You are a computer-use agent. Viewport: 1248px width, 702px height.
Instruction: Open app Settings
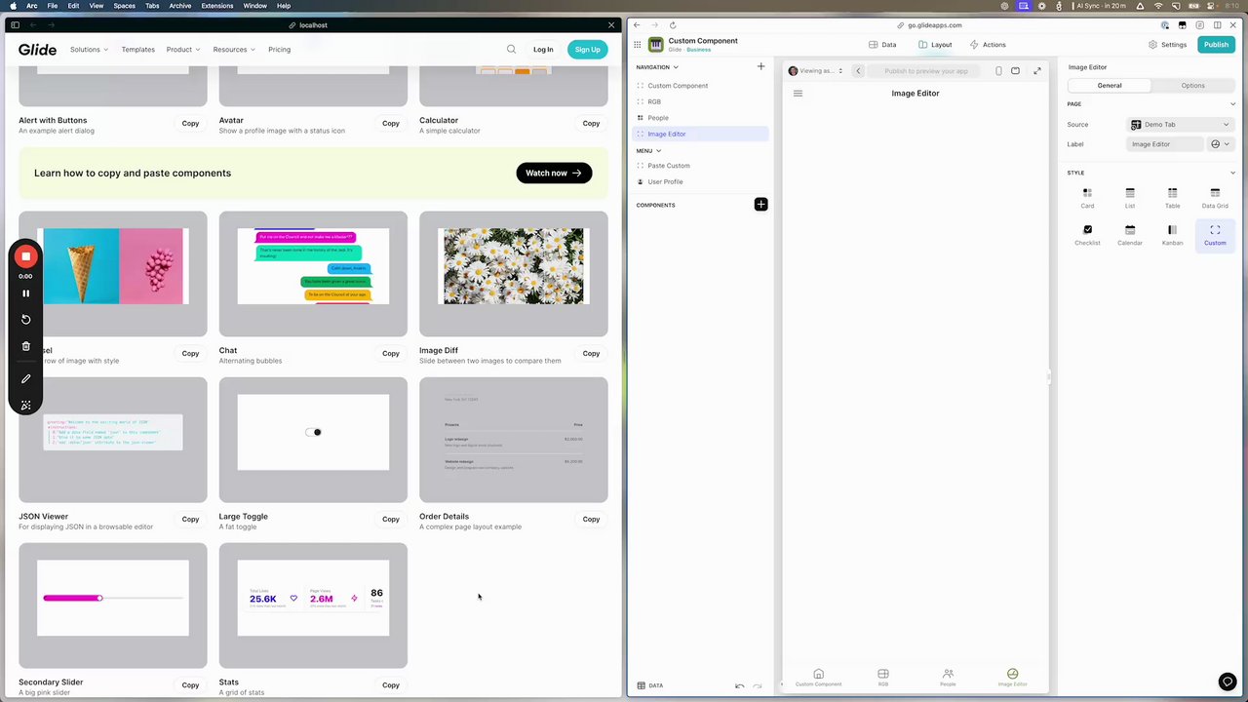pyautogui.click(x=1167, y=45)
